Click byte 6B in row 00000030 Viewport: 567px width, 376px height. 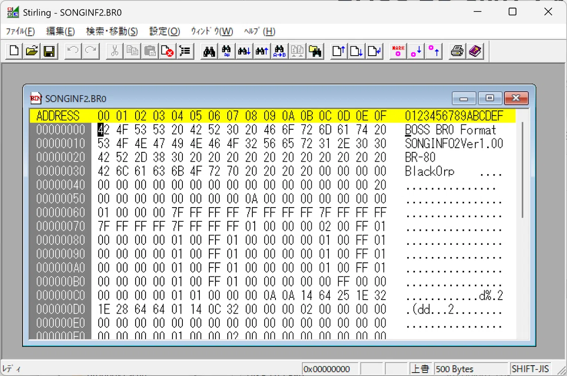[x=178, y=171]
